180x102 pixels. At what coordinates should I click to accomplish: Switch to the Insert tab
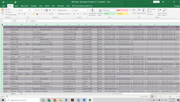click(16, 6)
